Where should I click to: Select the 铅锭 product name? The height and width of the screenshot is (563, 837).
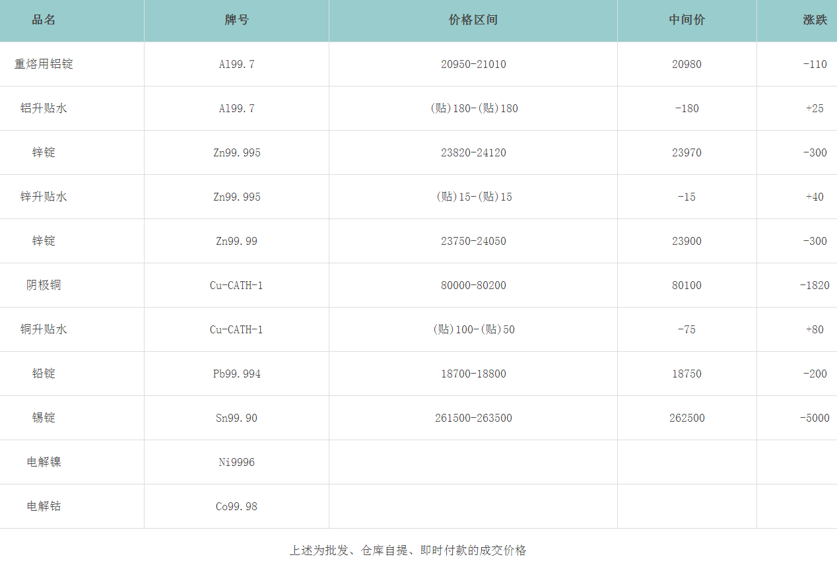point(44,374)
